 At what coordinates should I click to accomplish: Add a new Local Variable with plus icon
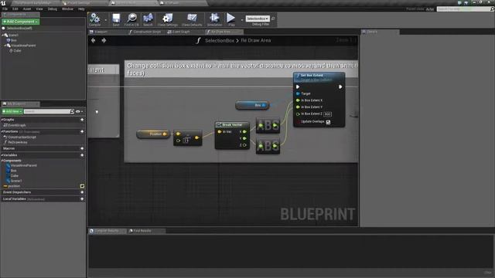pyautogui.click(x=82, y=199)
